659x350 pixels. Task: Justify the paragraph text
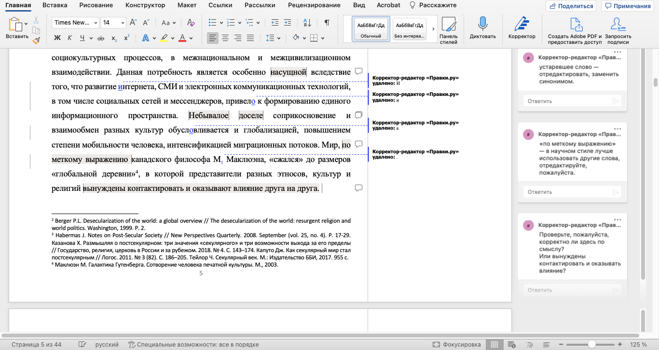click(250, 38)
